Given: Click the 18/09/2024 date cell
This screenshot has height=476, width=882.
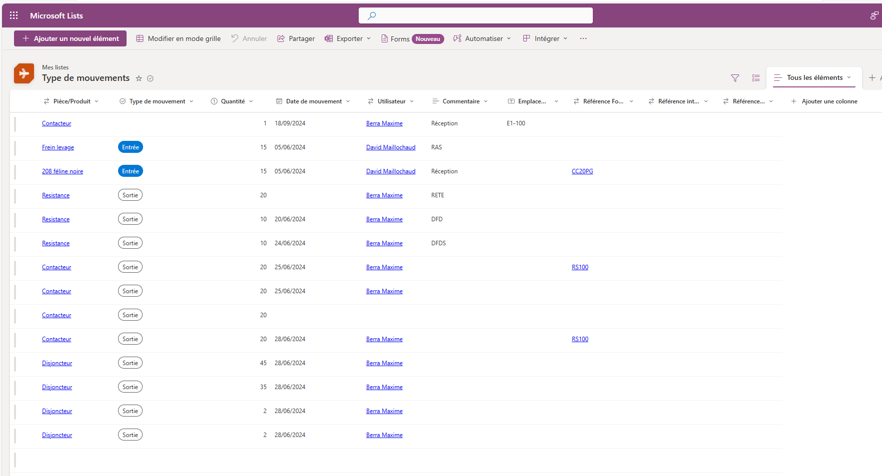Looking at the screenshot, I should click(x=290, y=123).
